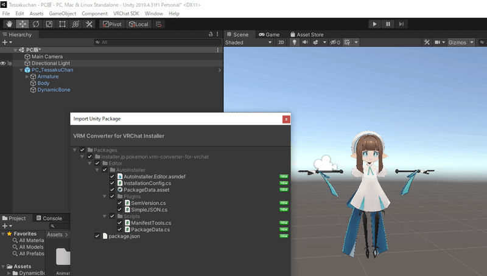Open the Gizmos dropdown arrow

point(472,43)
